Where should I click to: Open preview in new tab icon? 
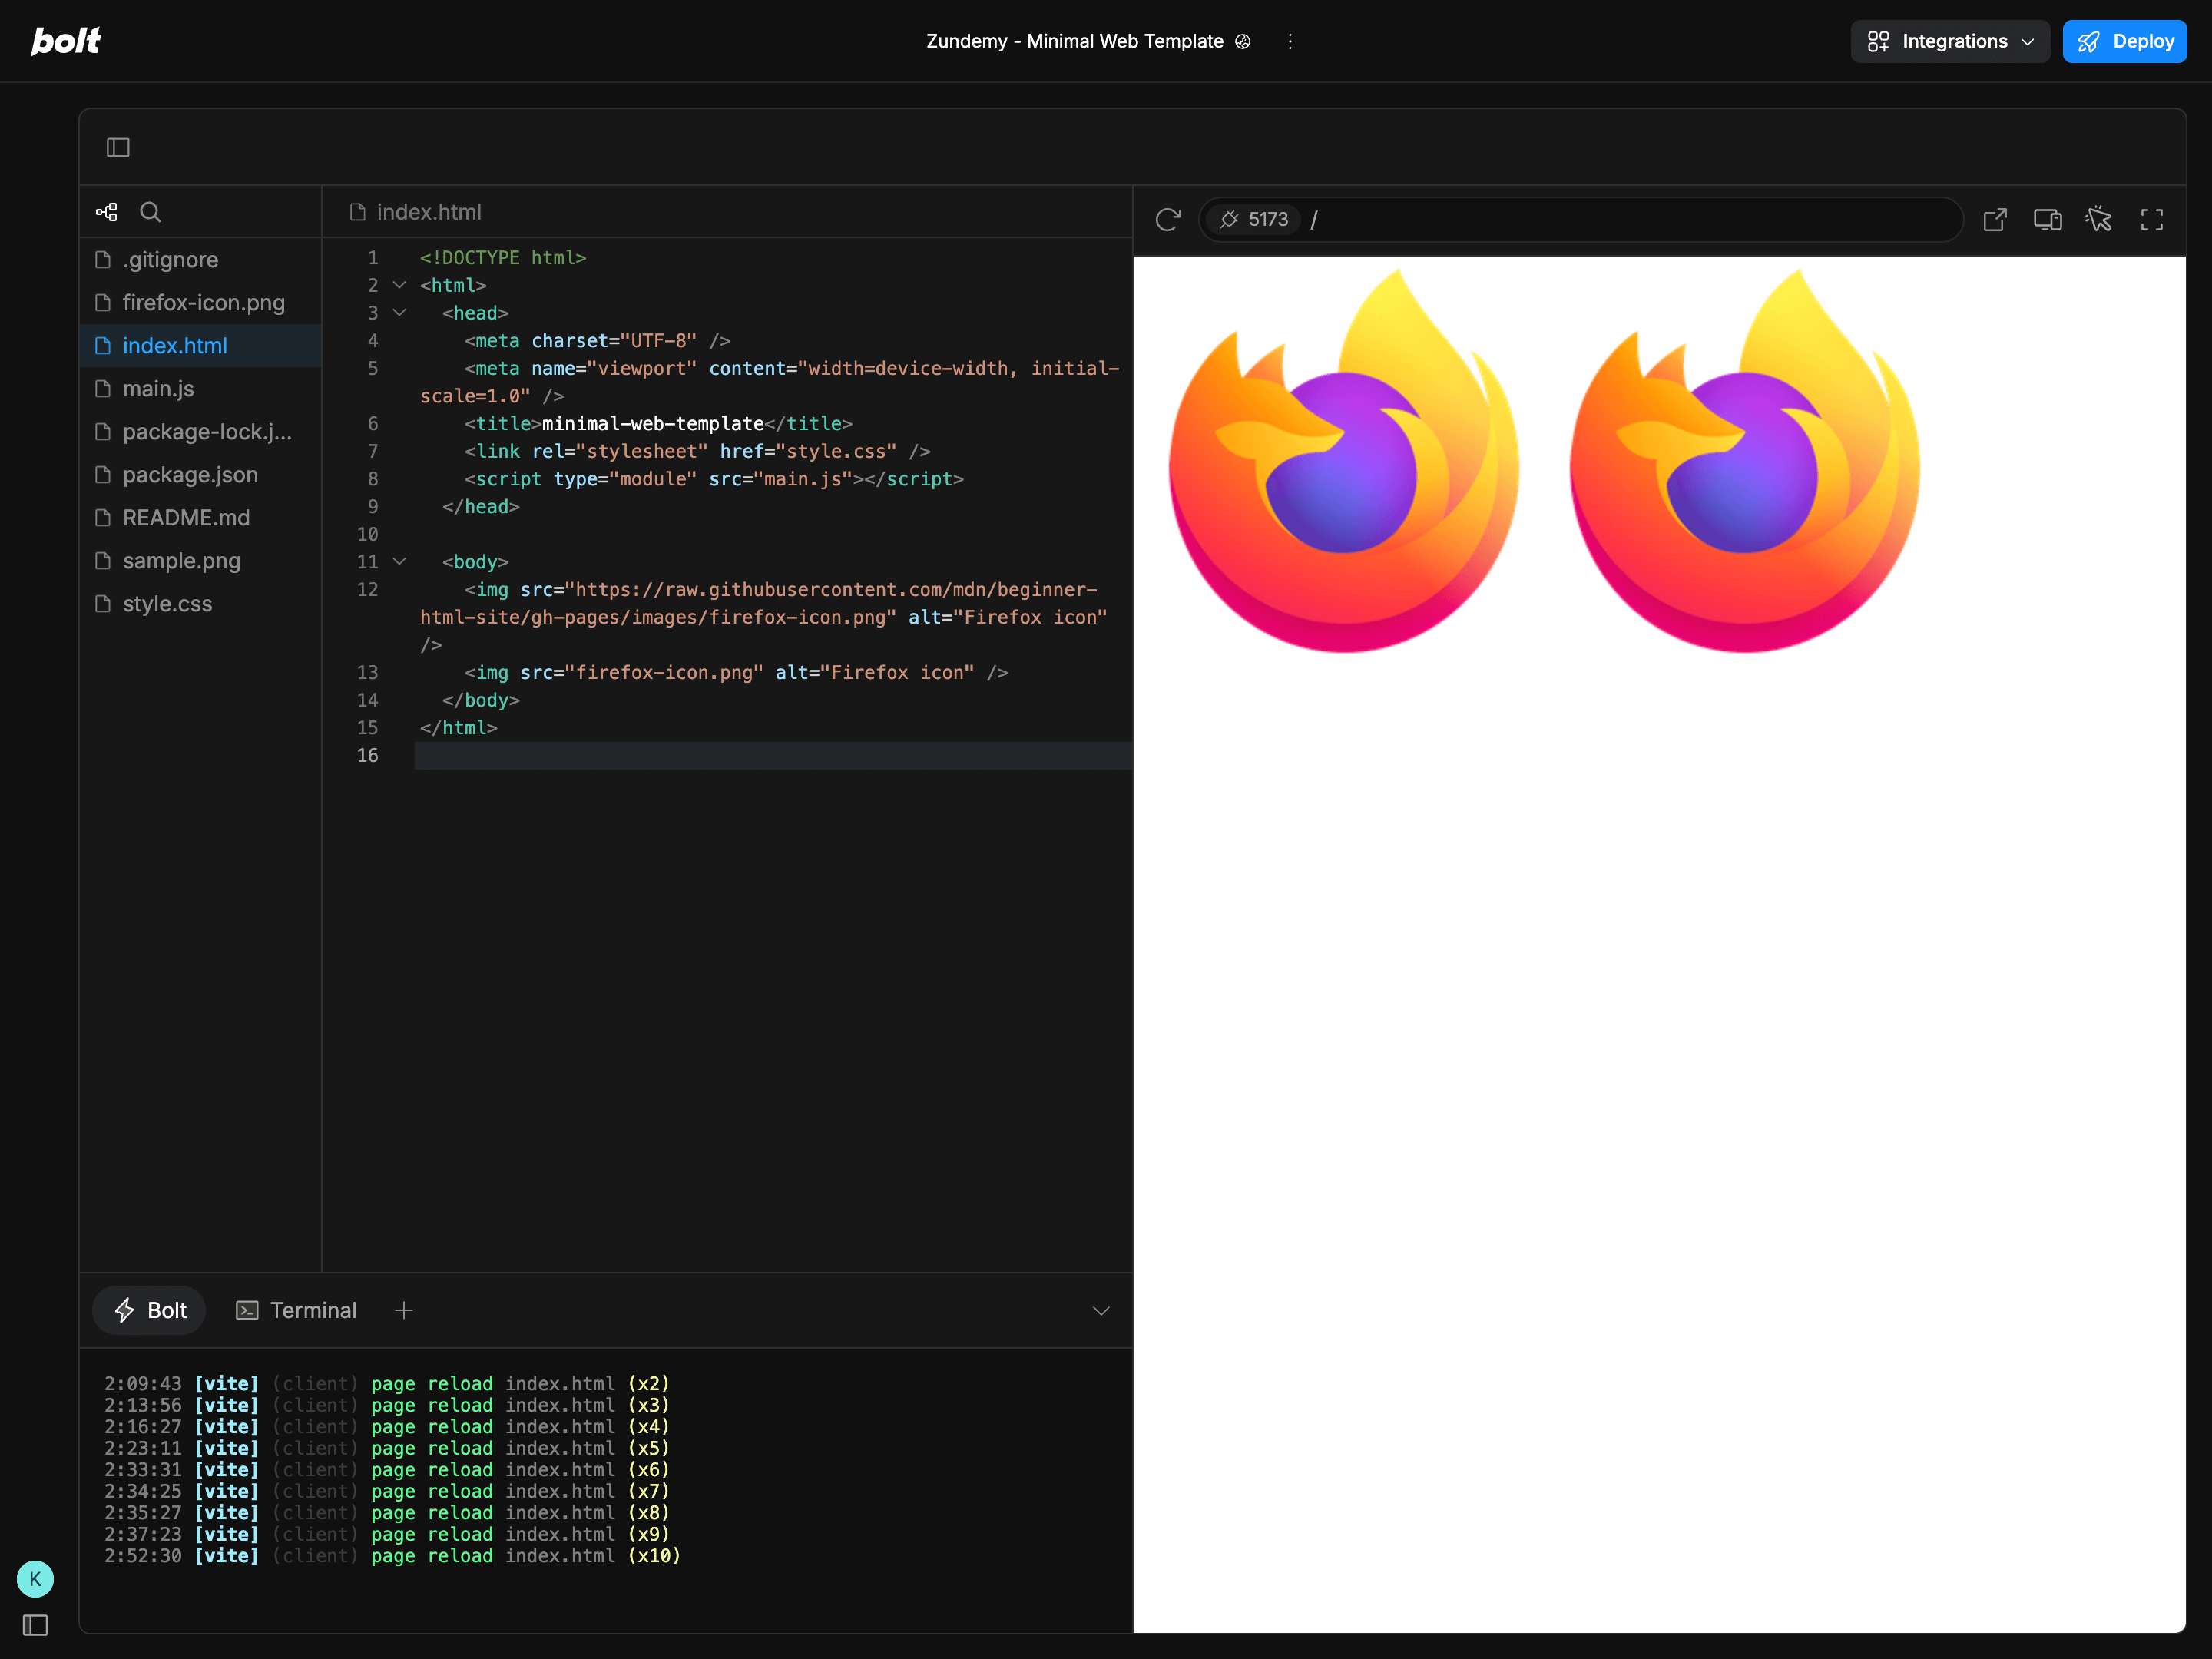[x=1995, y=220]
